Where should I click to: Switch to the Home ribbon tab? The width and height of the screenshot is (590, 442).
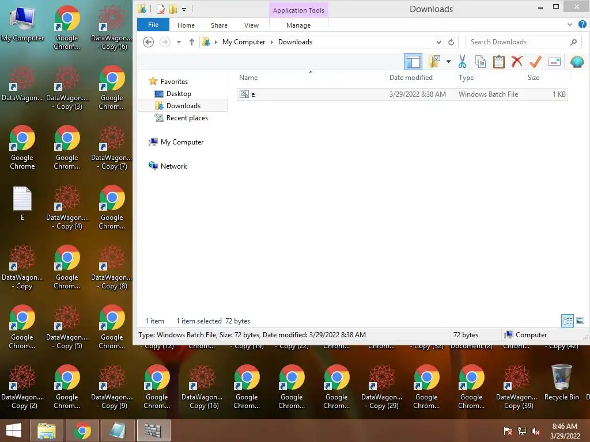point(186,25)
